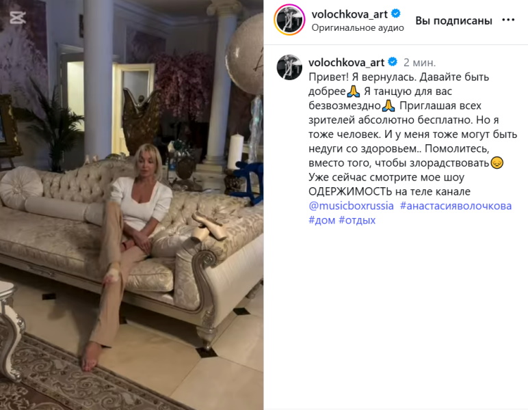
Task: Click folded hands emoji after 'добрее'
Action: click(x=354, y=92)
